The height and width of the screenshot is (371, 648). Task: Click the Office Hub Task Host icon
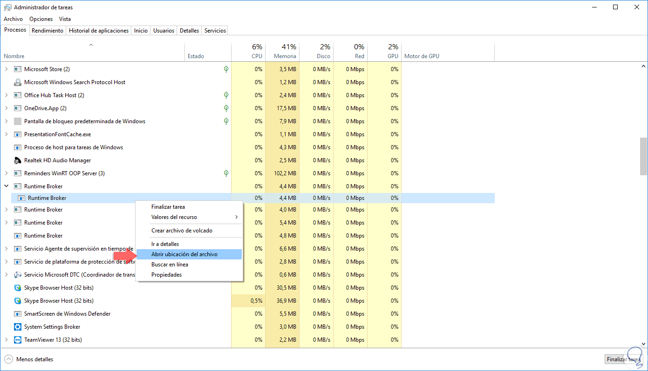click(18, 95)
